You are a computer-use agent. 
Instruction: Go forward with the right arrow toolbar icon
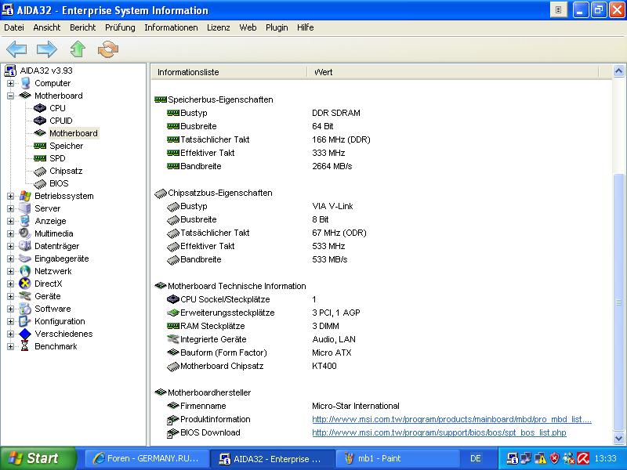click(47, 49)
